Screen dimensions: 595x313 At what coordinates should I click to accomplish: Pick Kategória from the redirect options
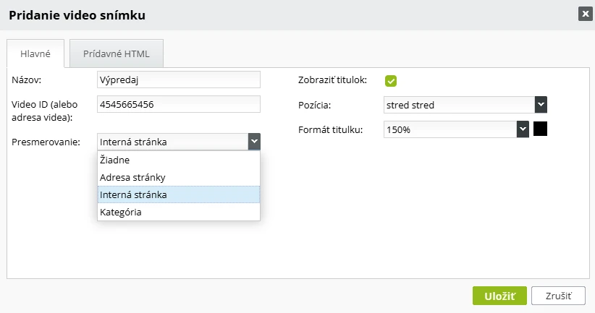[x=179, y=213]
